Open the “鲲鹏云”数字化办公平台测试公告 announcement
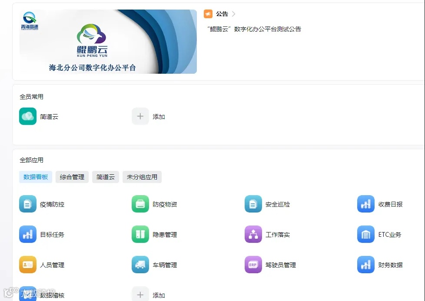This screenshot has height=301, width=425. pyautogui.click(x=254, y=29)
